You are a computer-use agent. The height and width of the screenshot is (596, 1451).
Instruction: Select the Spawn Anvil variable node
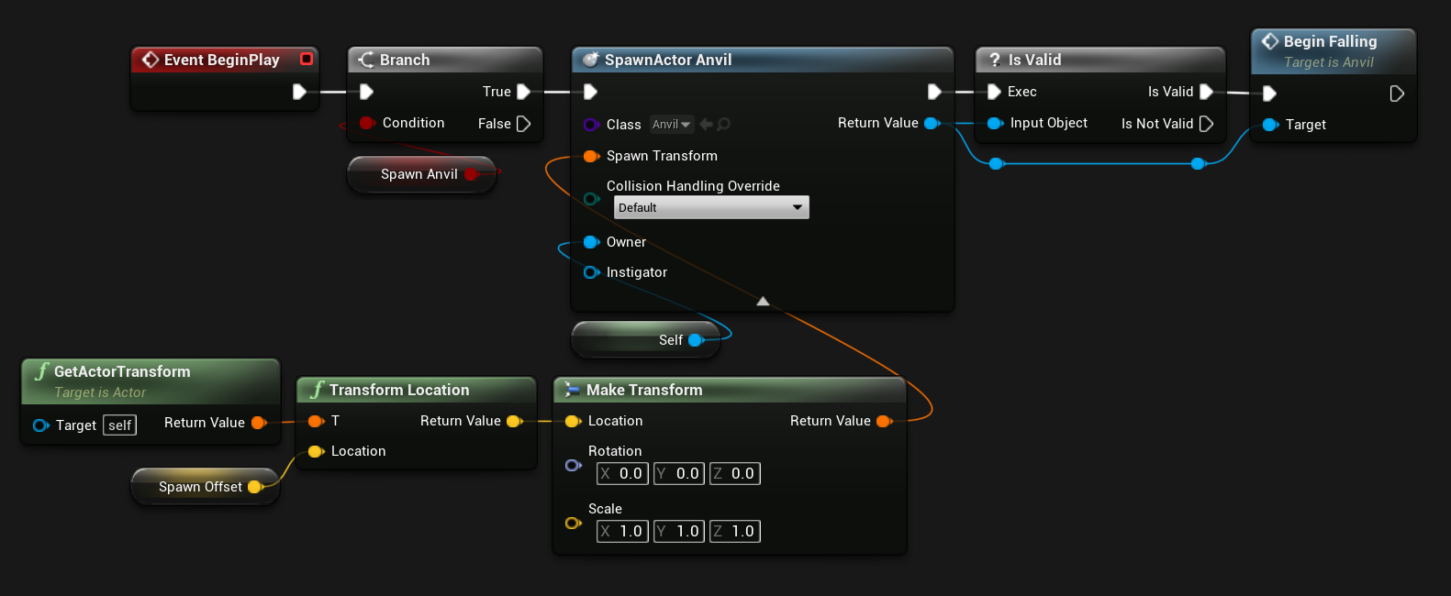point(418,174)
